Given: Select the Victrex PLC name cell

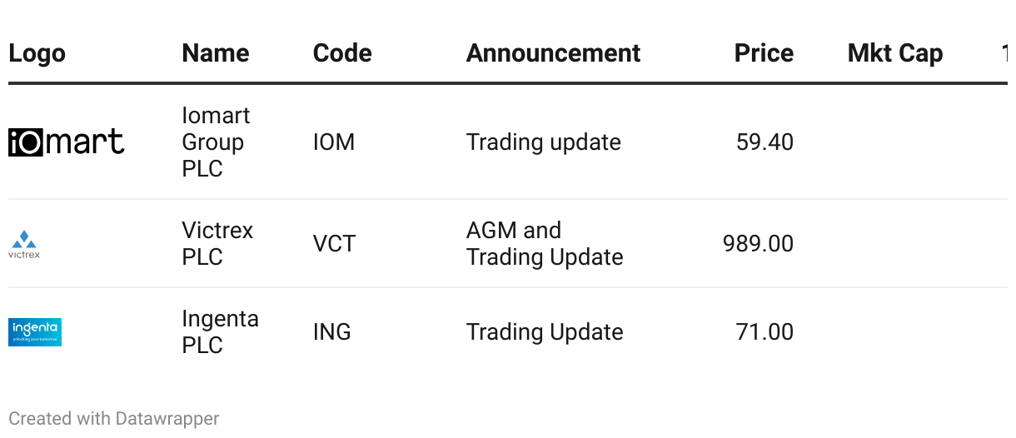Looking at the screenshot, I should pos(217,244).
